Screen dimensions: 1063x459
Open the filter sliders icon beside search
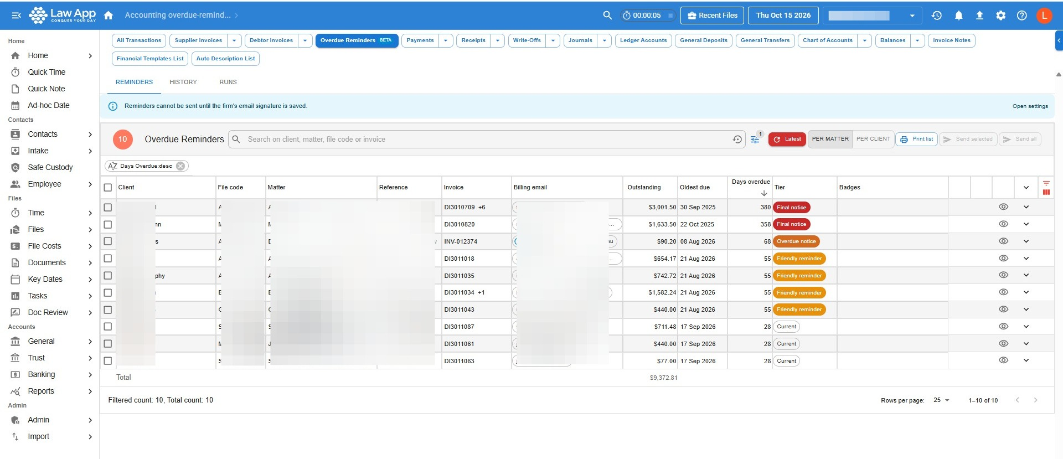tap(755, 140)
